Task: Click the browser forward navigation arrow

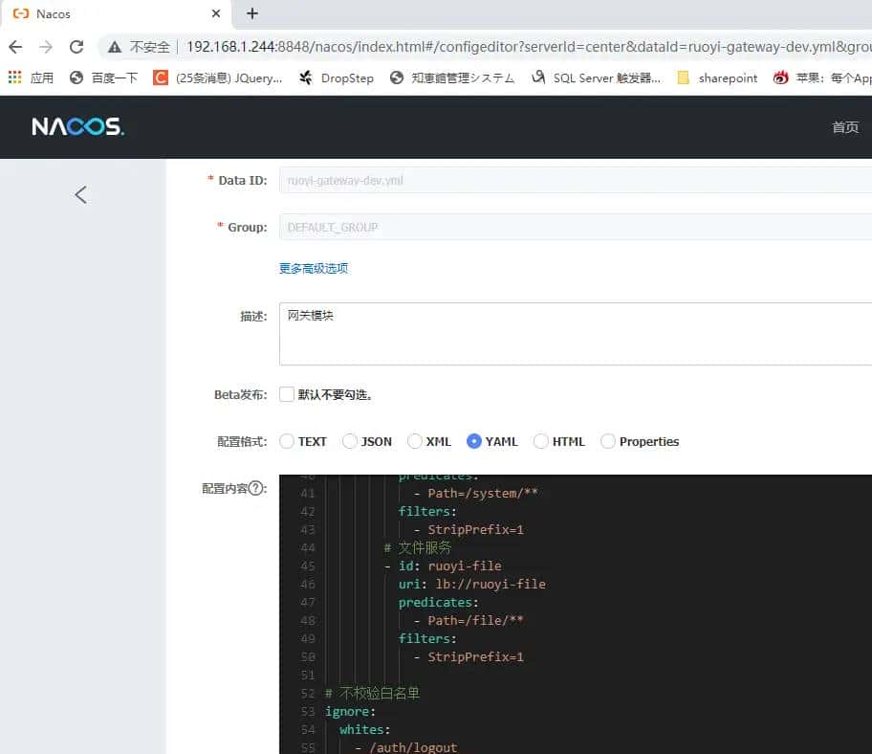Action: [46, 47]
